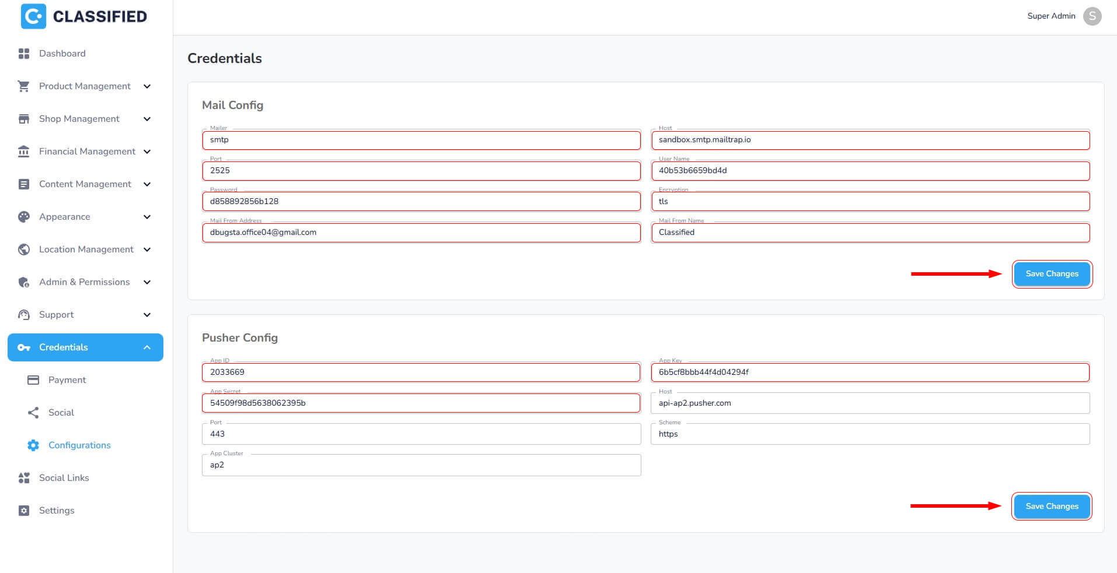Open Dashboard via its grid icon
This screenshot has height=573, width=1117.
coord(24,54)
